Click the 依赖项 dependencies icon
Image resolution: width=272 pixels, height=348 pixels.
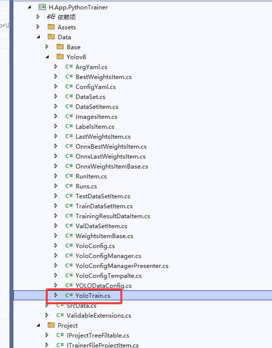51,16
